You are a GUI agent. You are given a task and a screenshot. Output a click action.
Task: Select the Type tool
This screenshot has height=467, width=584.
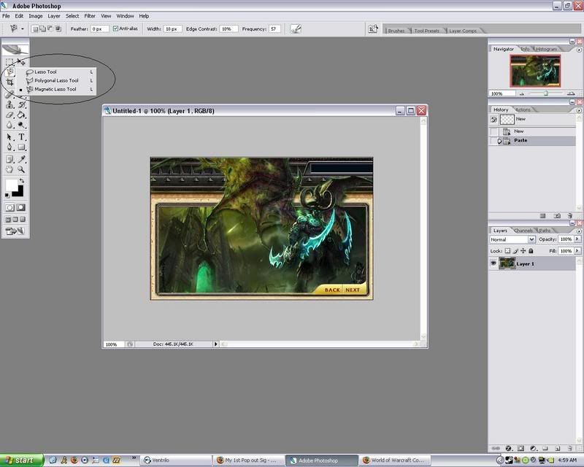click(22, 137)
